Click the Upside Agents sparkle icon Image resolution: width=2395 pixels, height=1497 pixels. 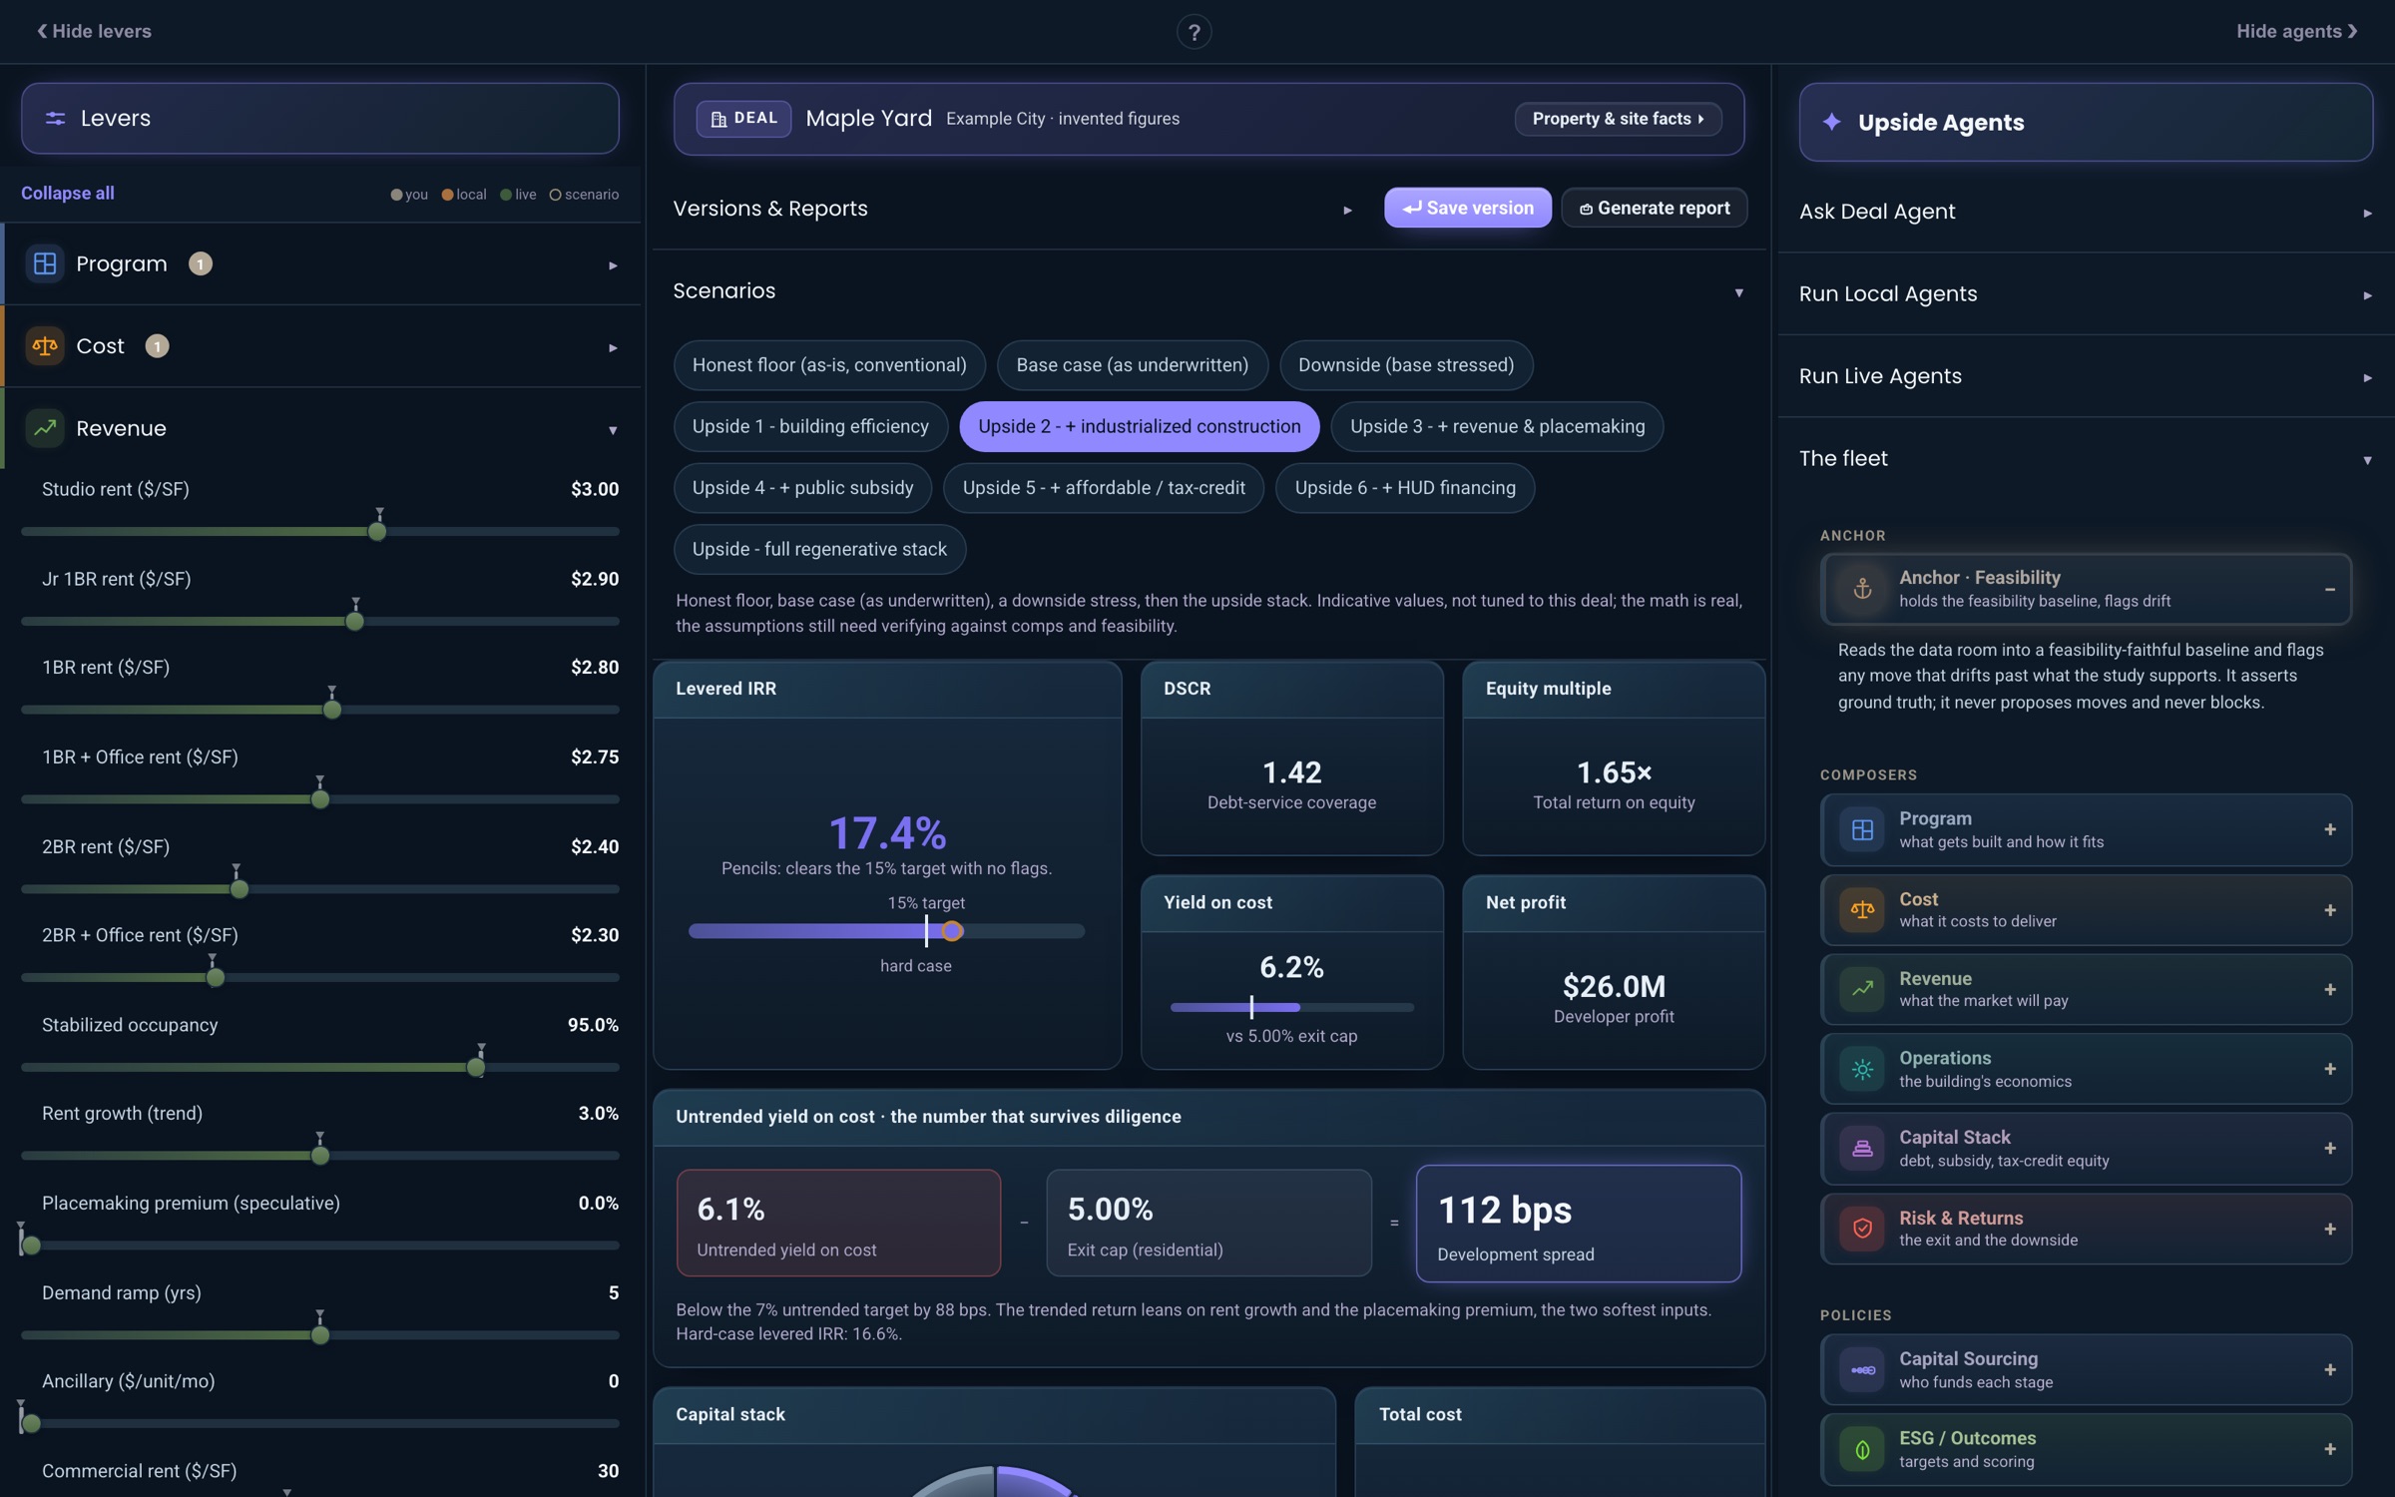(x=1832, y=122)
